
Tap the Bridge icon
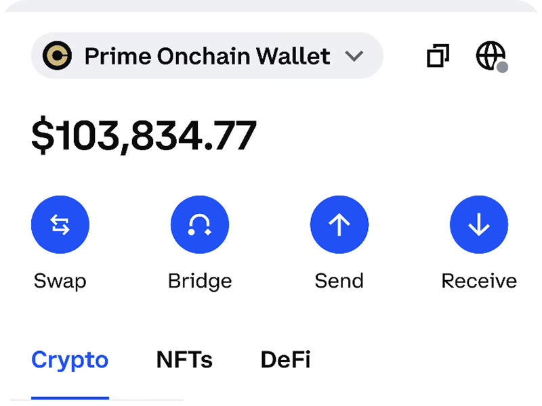coord(200,225)
